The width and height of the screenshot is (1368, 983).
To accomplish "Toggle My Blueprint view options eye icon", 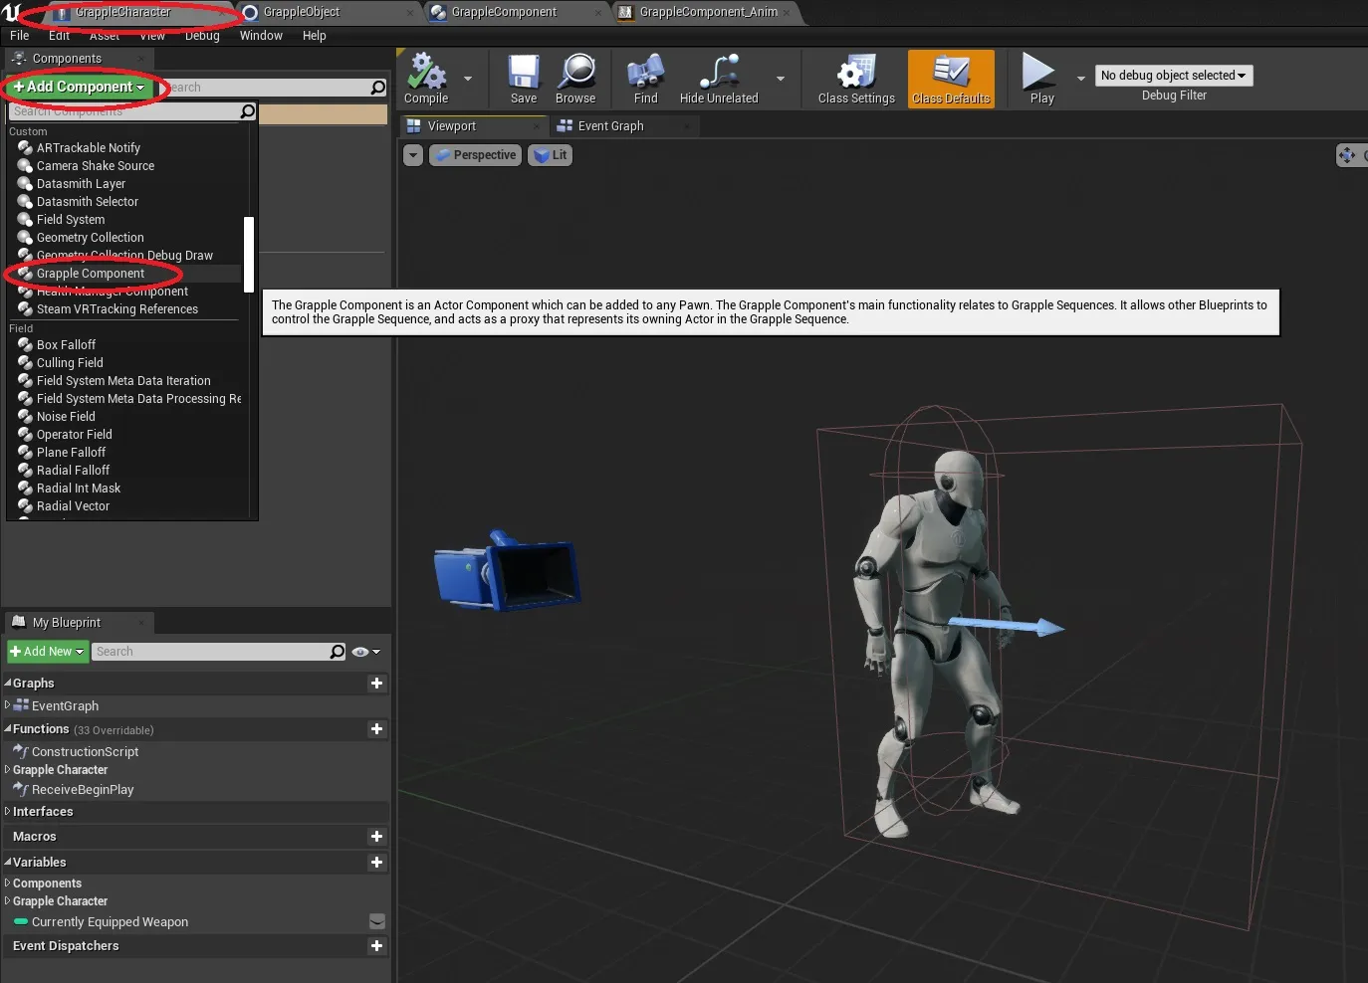I will pyautogui.click(x=365, y=652).
